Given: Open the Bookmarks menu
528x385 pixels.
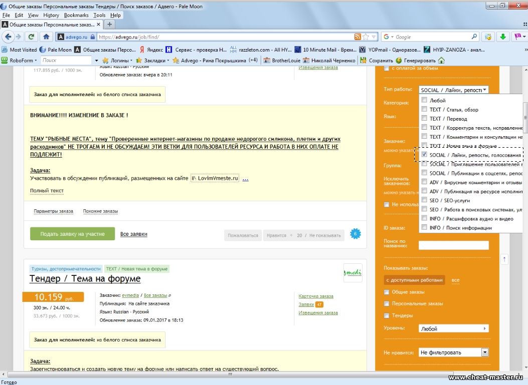Looking at the screenshot, I should coord(76,16).
